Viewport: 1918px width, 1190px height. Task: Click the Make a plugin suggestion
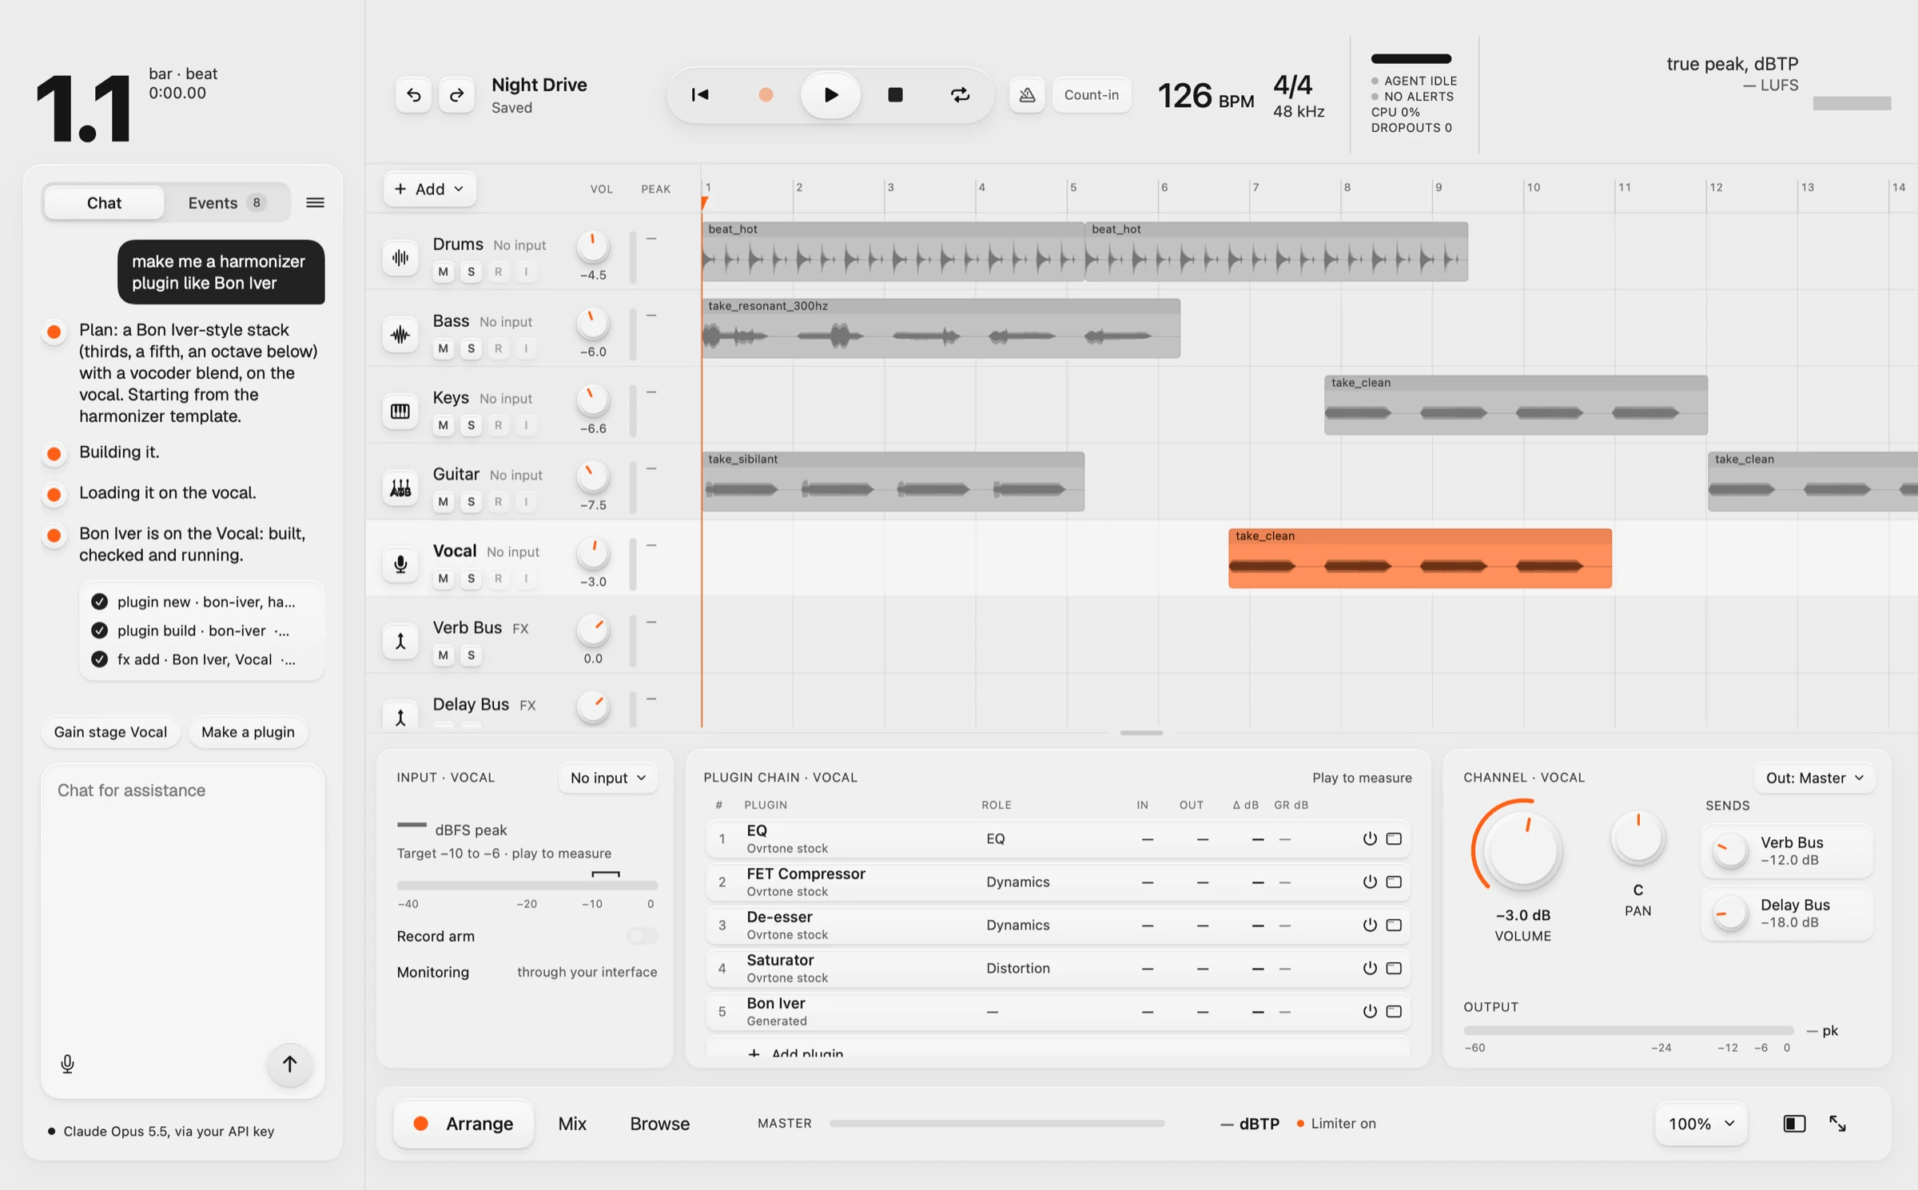(x=248, y=732)
